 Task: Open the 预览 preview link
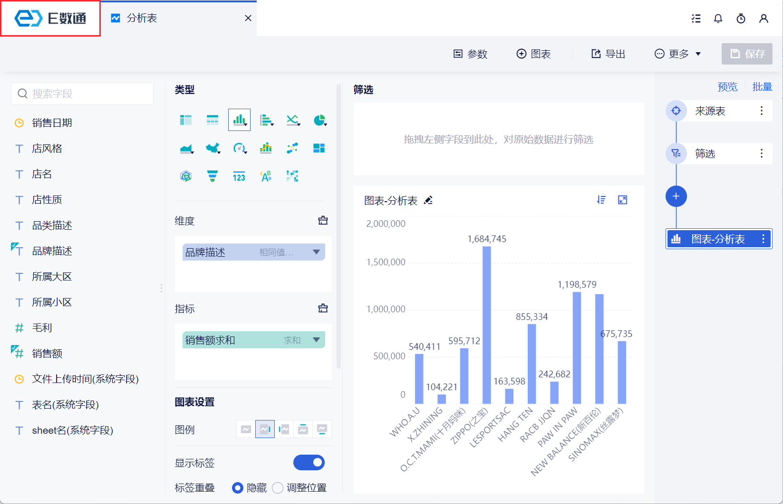727,87
